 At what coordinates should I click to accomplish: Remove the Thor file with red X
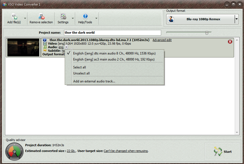click(x=230, y=42)
